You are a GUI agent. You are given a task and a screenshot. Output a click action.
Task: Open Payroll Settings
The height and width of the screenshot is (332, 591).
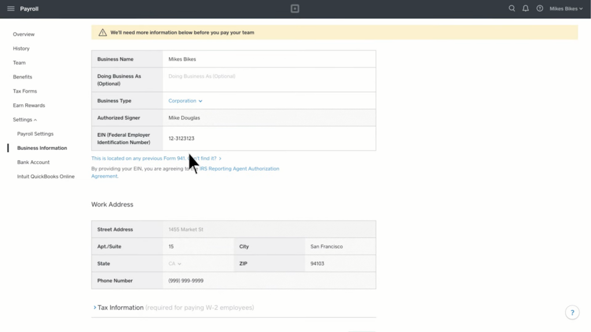35,134
